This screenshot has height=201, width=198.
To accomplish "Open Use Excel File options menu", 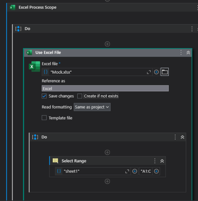I will 181,53.
